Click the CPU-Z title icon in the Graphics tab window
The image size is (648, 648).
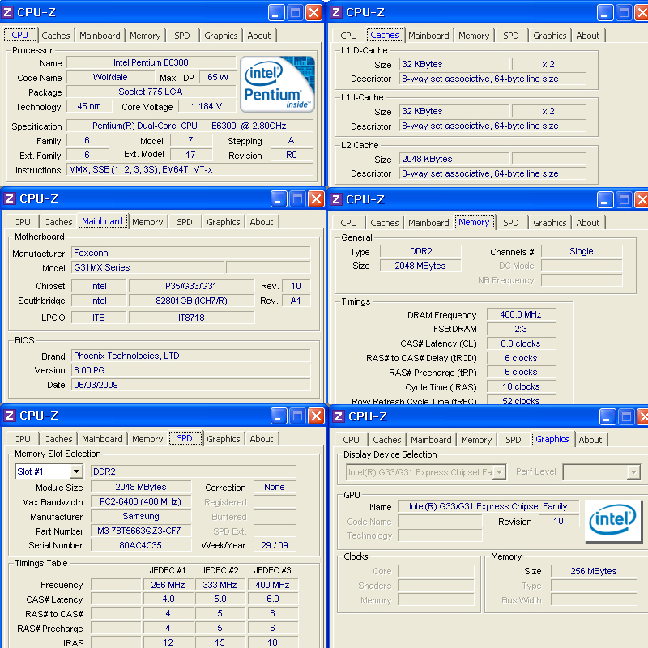339,416
